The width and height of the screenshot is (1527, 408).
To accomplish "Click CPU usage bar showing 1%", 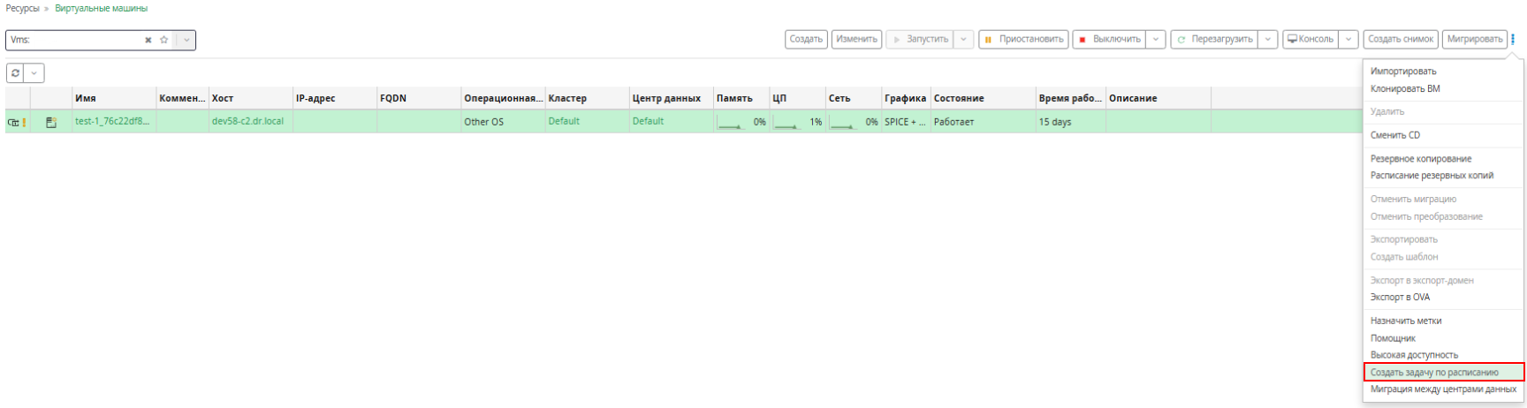I will [x=797, y=122].
